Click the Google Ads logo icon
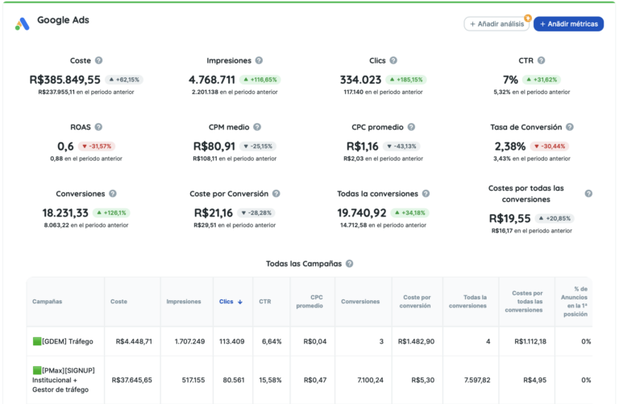 click(x=22, y=24)
